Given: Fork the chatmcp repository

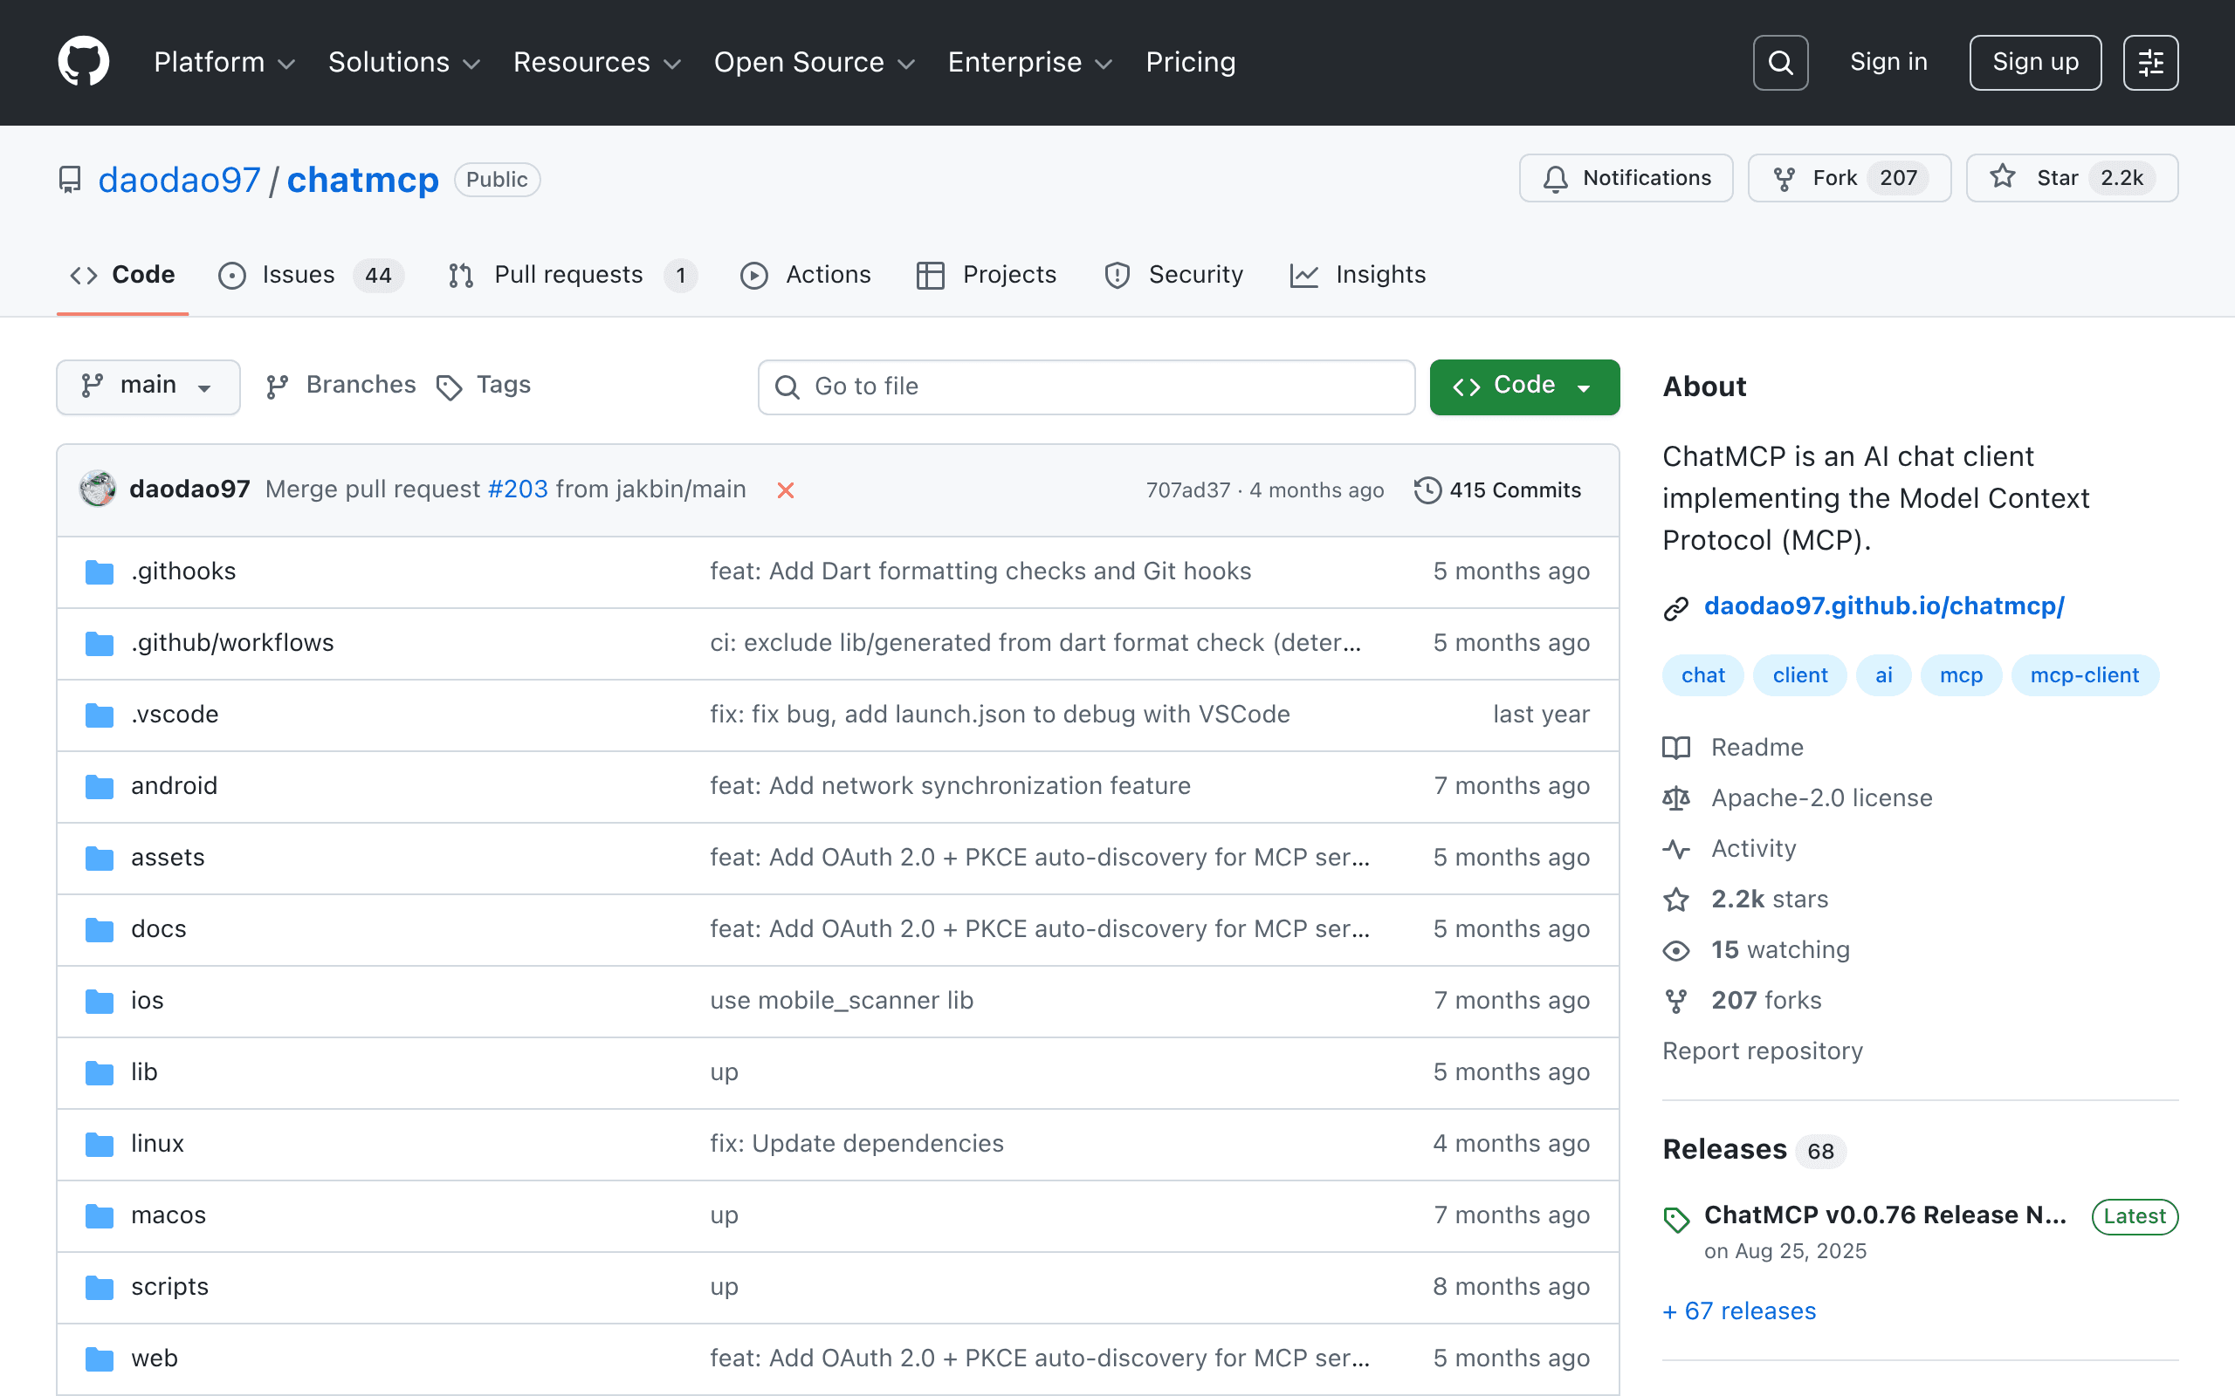Looking at the screenshot, I should 1849,178.
